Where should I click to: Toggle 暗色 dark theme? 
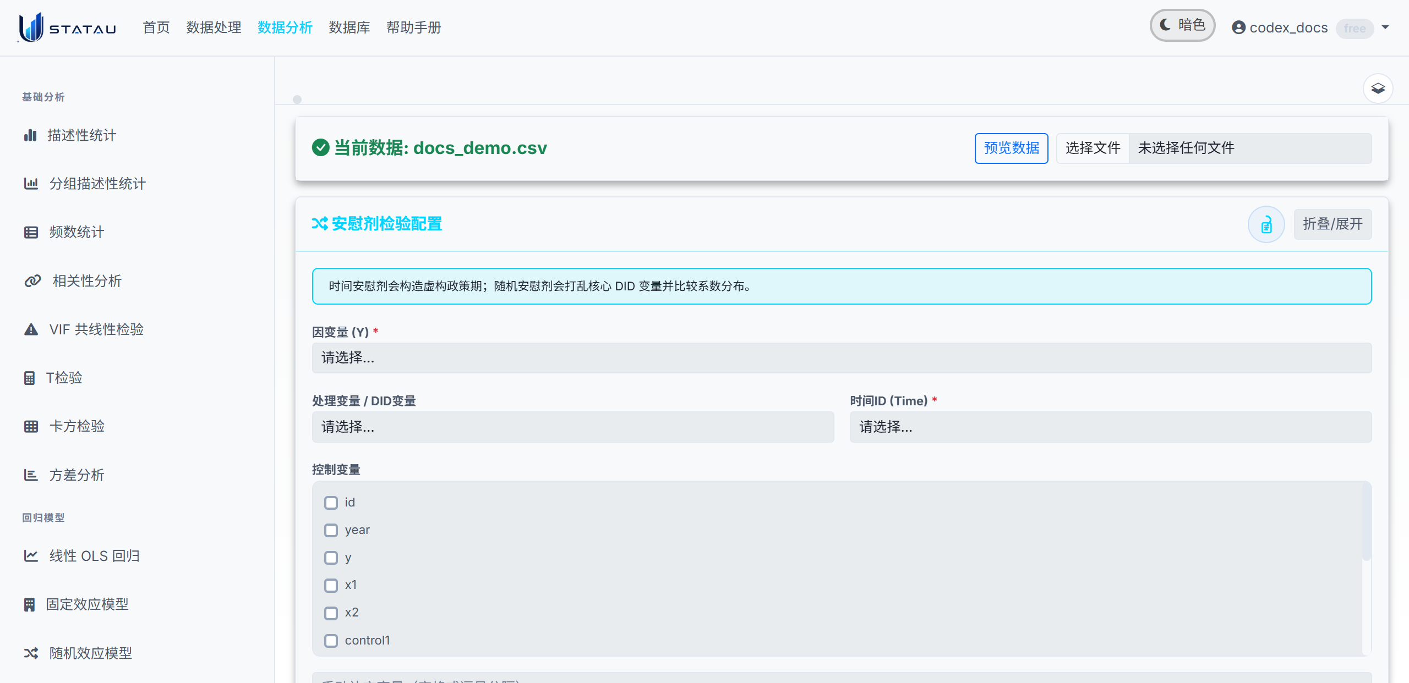(x=1182, y=25)
